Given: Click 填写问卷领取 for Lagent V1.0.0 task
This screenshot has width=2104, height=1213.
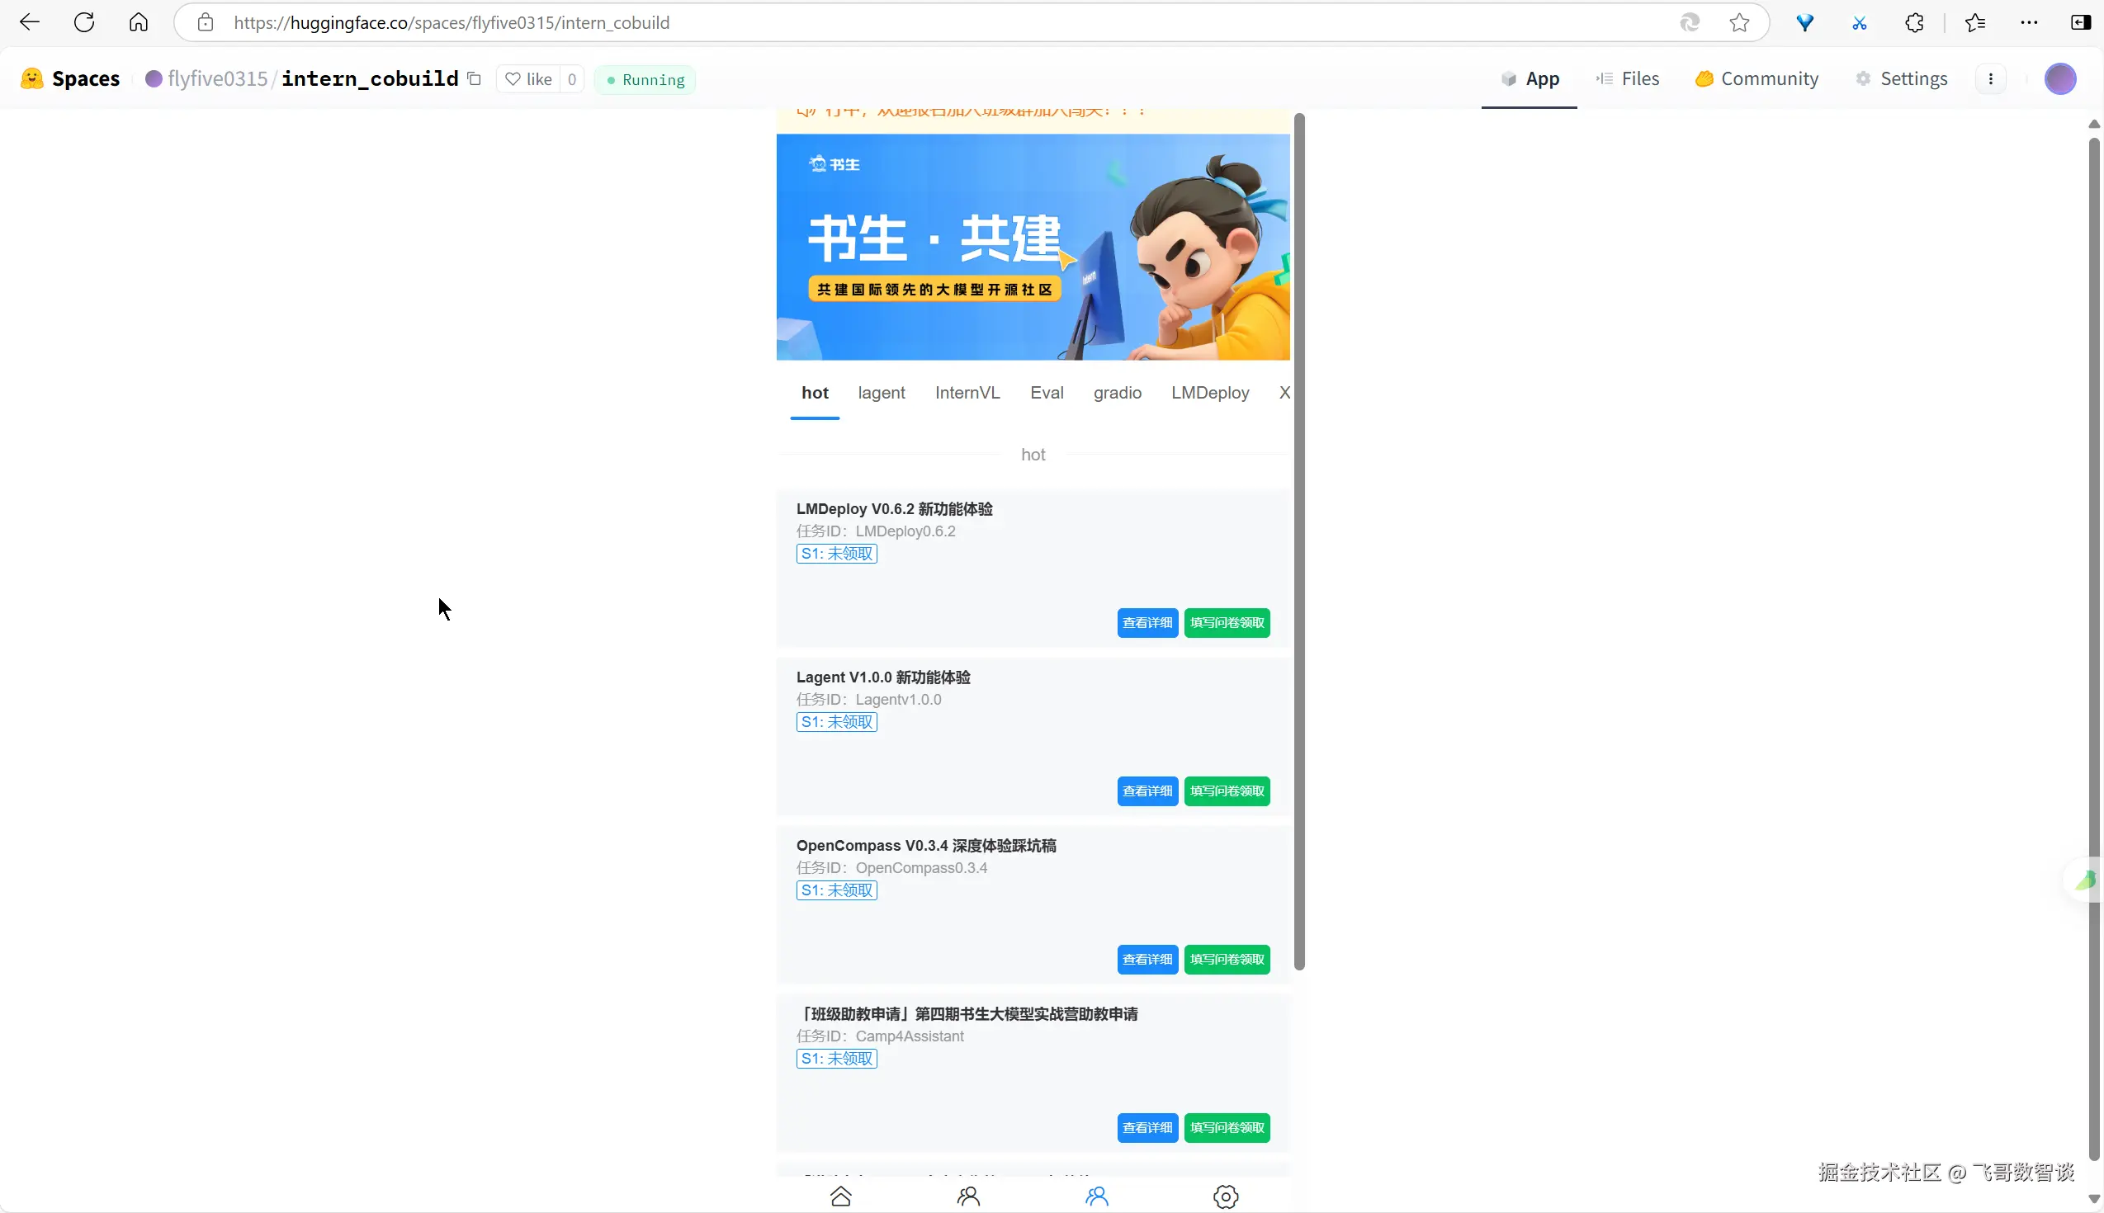Looking at the screenshot, I should pyautogui.click(x=1227, y=791).
